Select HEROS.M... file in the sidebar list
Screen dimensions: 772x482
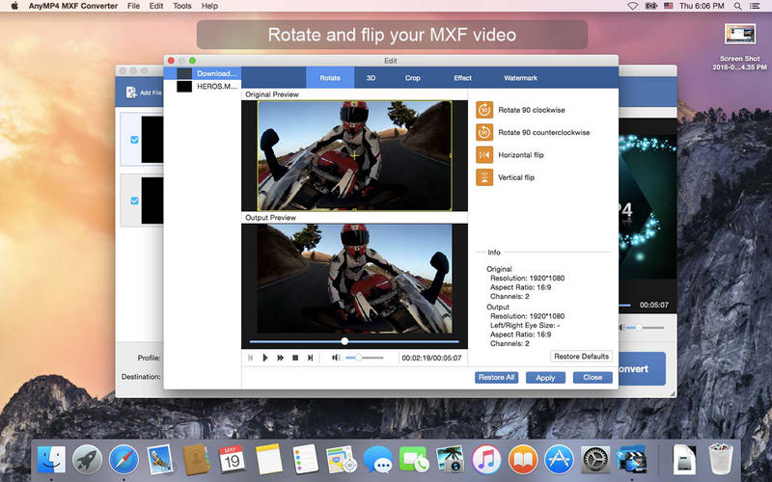(x=214, y=86)
